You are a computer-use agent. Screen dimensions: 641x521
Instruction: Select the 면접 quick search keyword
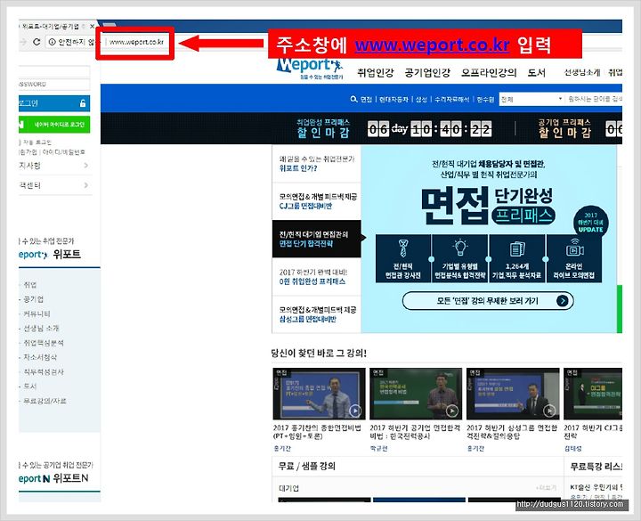coord(366,100)
